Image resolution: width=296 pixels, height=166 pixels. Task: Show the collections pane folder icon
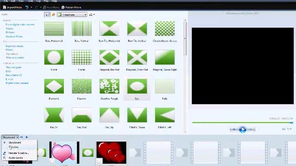click(54, 14)
